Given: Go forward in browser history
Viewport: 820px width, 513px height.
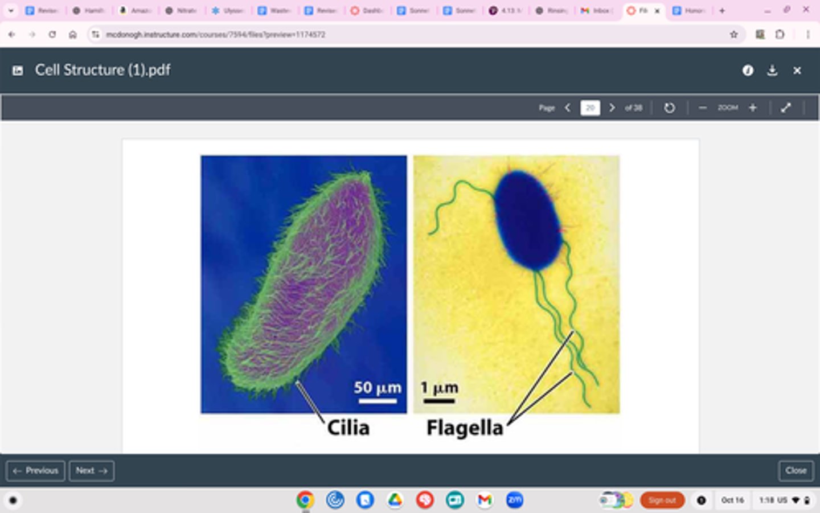Looking at the screenshot, I should pos(32,34).
